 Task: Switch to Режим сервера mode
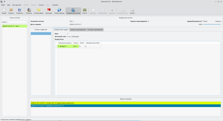[x=59, y=11]
